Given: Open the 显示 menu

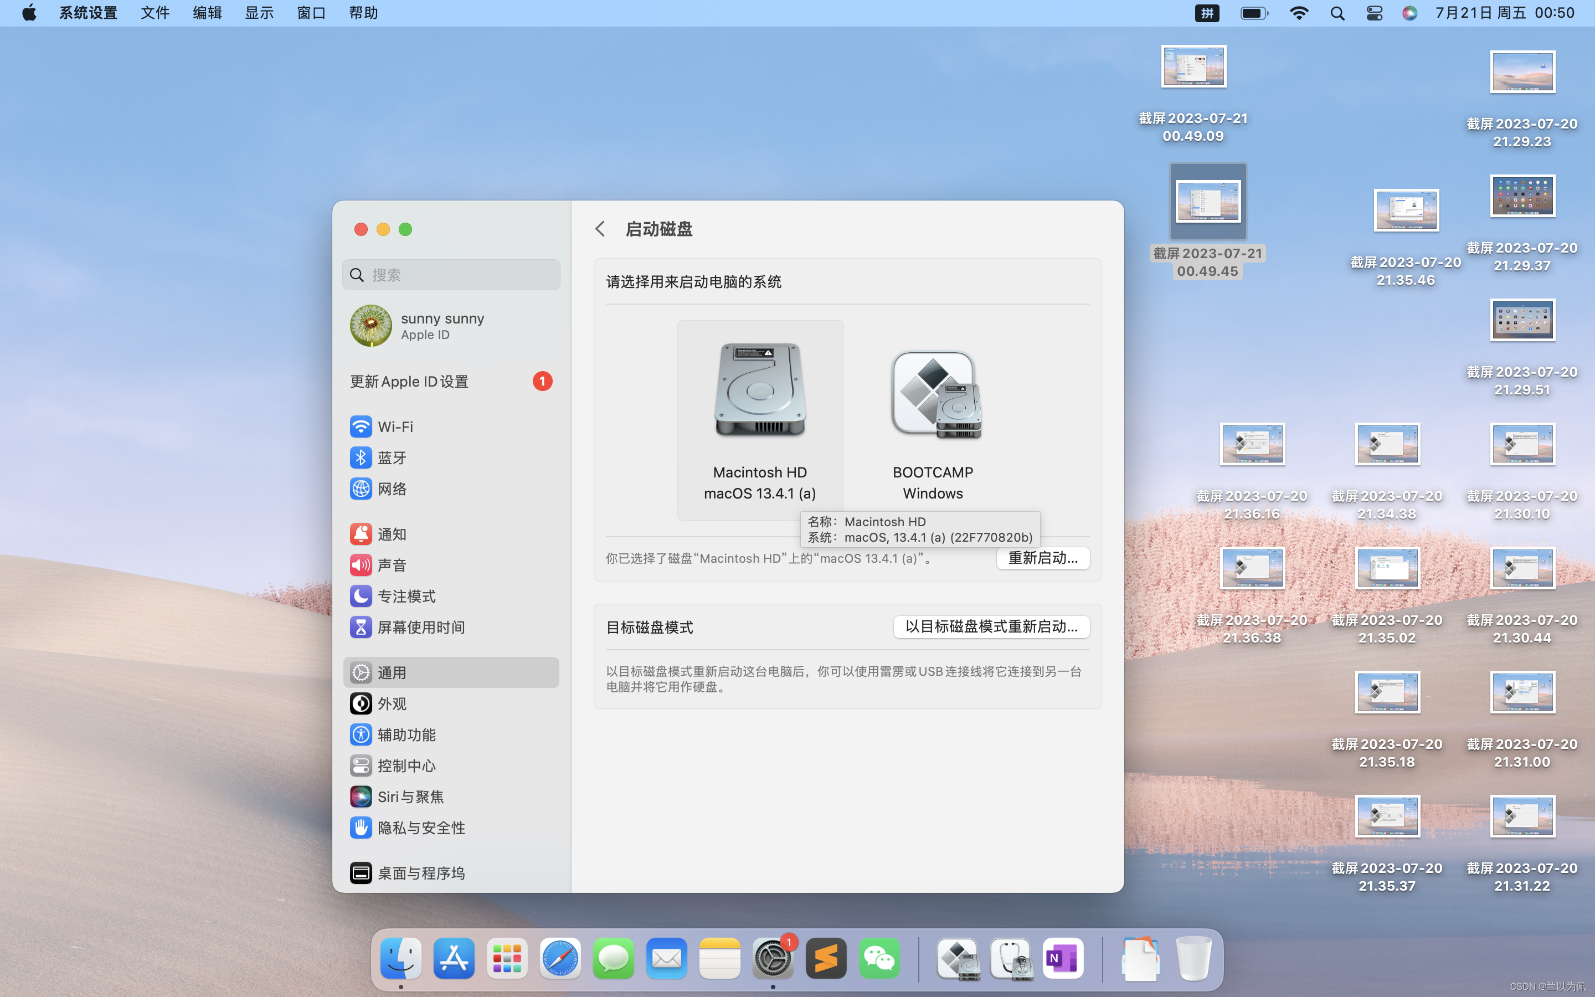Looking at the screenshot, I should [x=259, y=13].
